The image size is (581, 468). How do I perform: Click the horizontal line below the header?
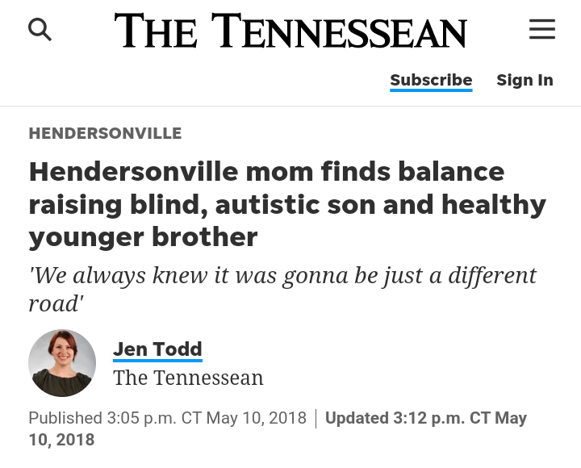(x=290, y=106)
